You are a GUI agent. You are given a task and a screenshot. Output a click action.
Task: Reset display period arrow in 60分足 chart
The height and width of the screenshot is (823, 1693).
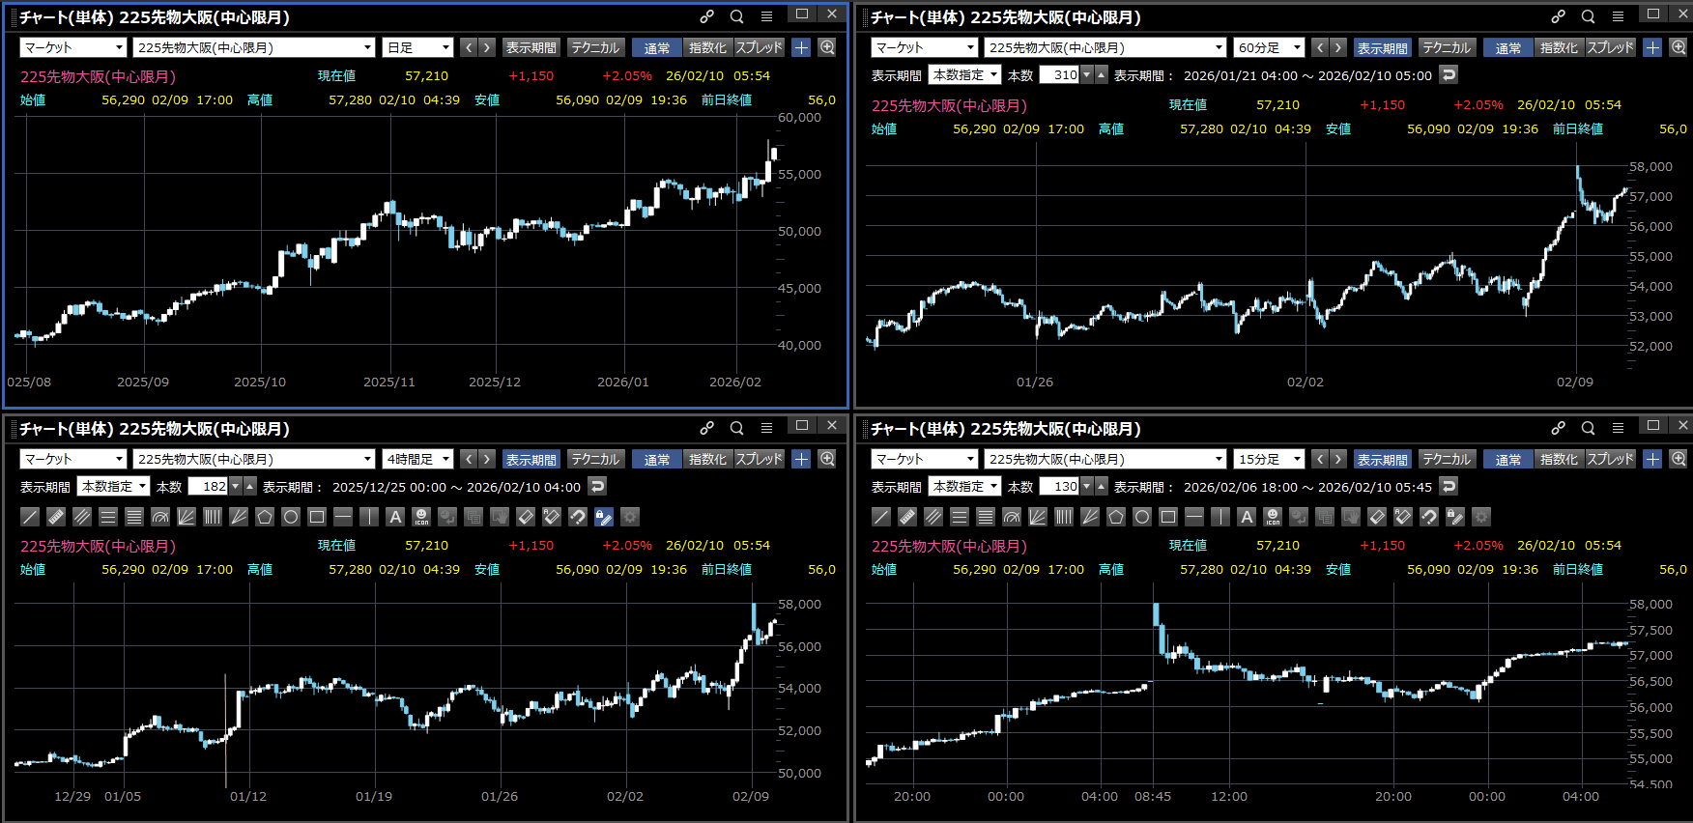coord(1449,74)
